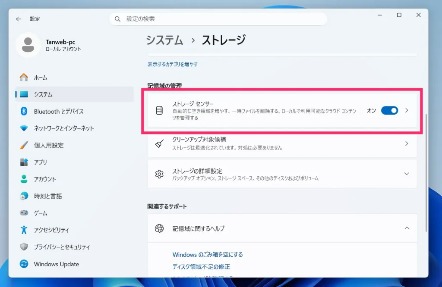
Task: Click the Home house icon
Action: click(x=24, y=78)
